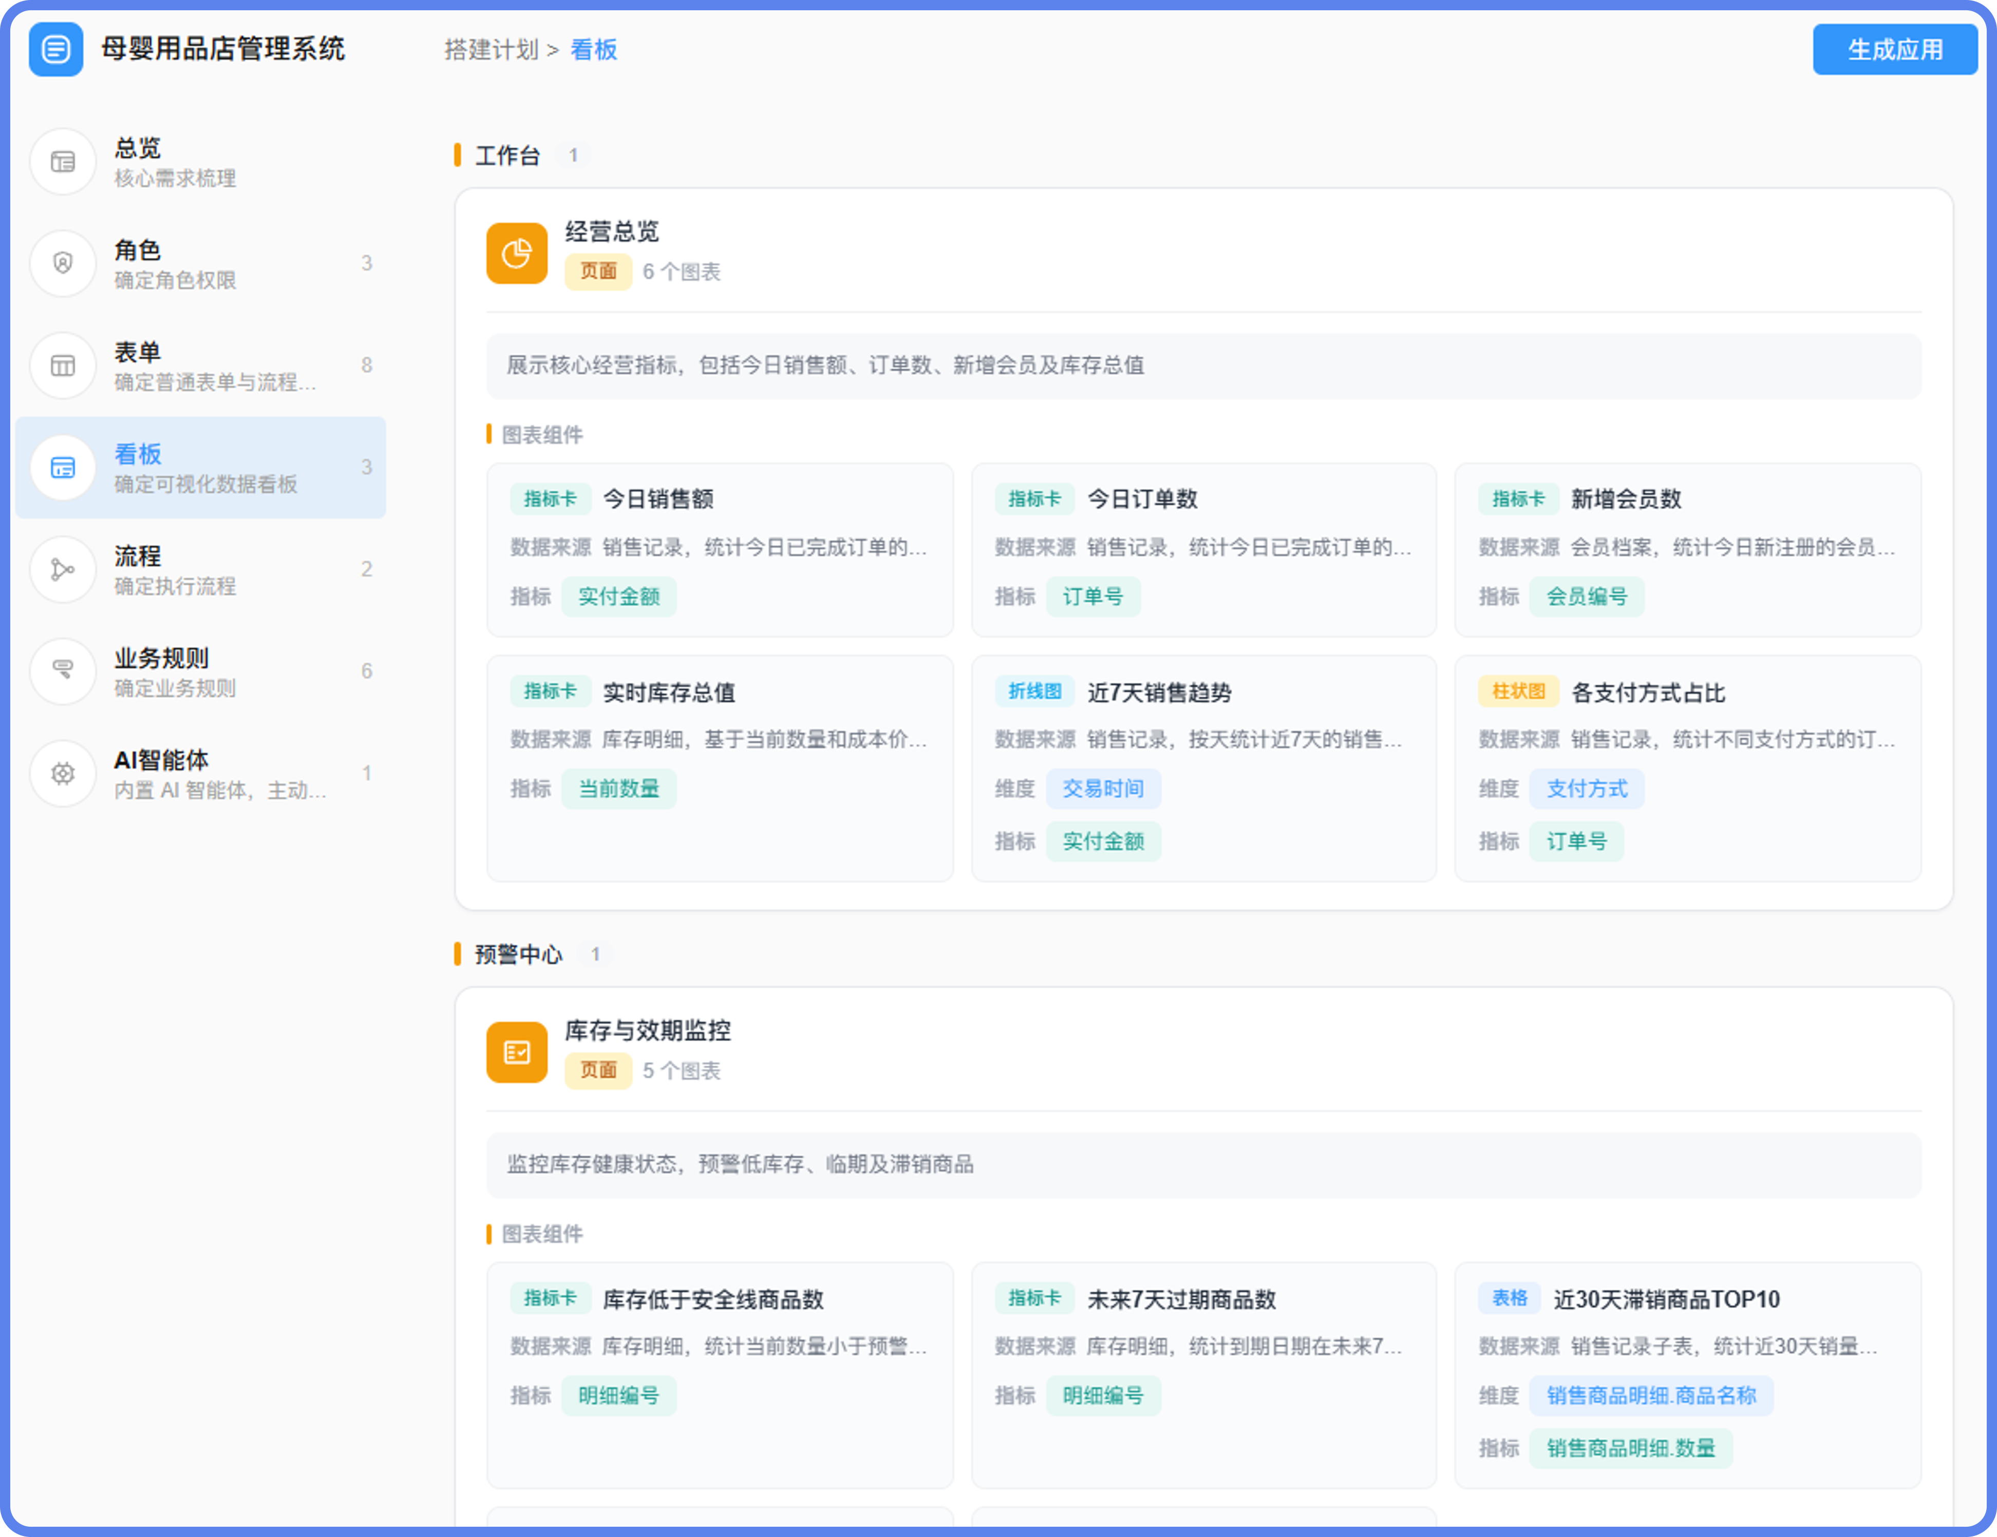This screenshot has height=1537, width=1997.
Task: Go to 搭建计划 in the breadcrumb
Action: coord(491,49)
